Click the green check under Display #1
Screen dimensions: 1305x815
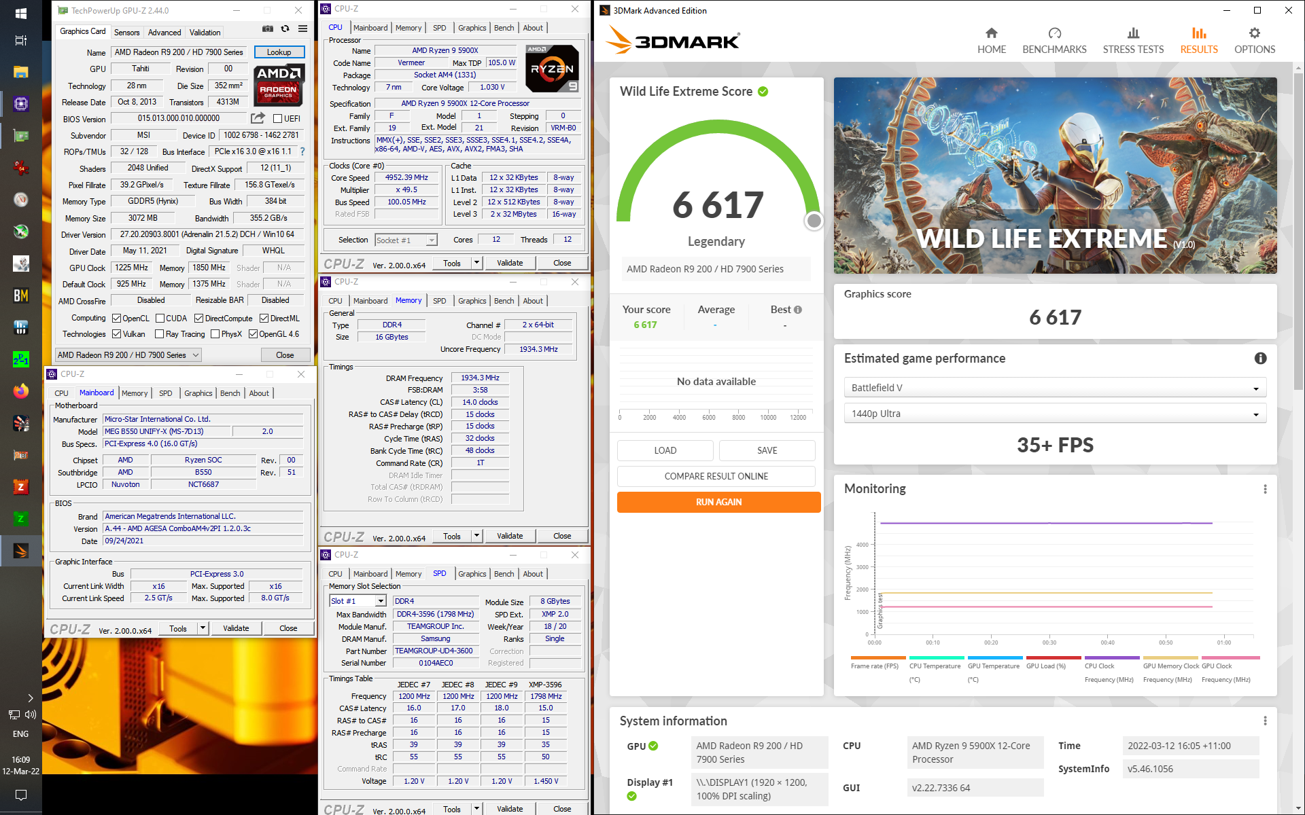coord(632,796)
